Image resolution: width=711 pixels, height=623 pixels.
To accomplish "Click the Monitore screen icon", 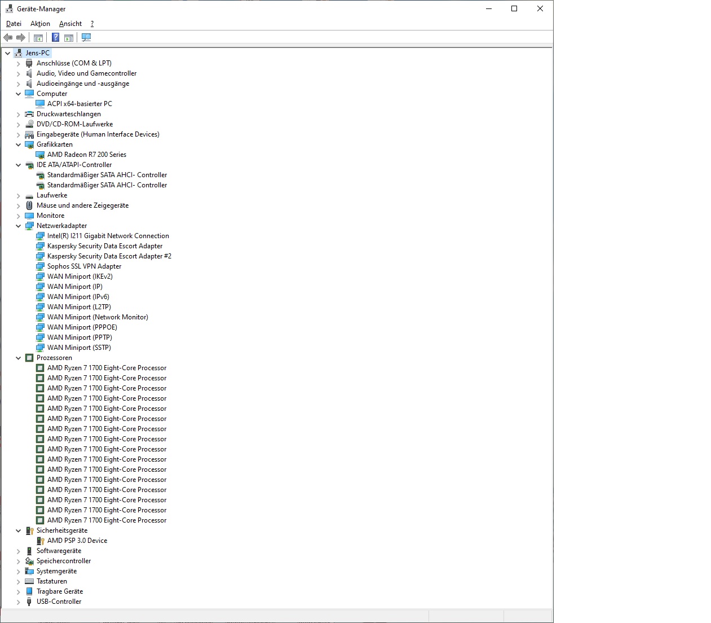I will click(29, 216).
